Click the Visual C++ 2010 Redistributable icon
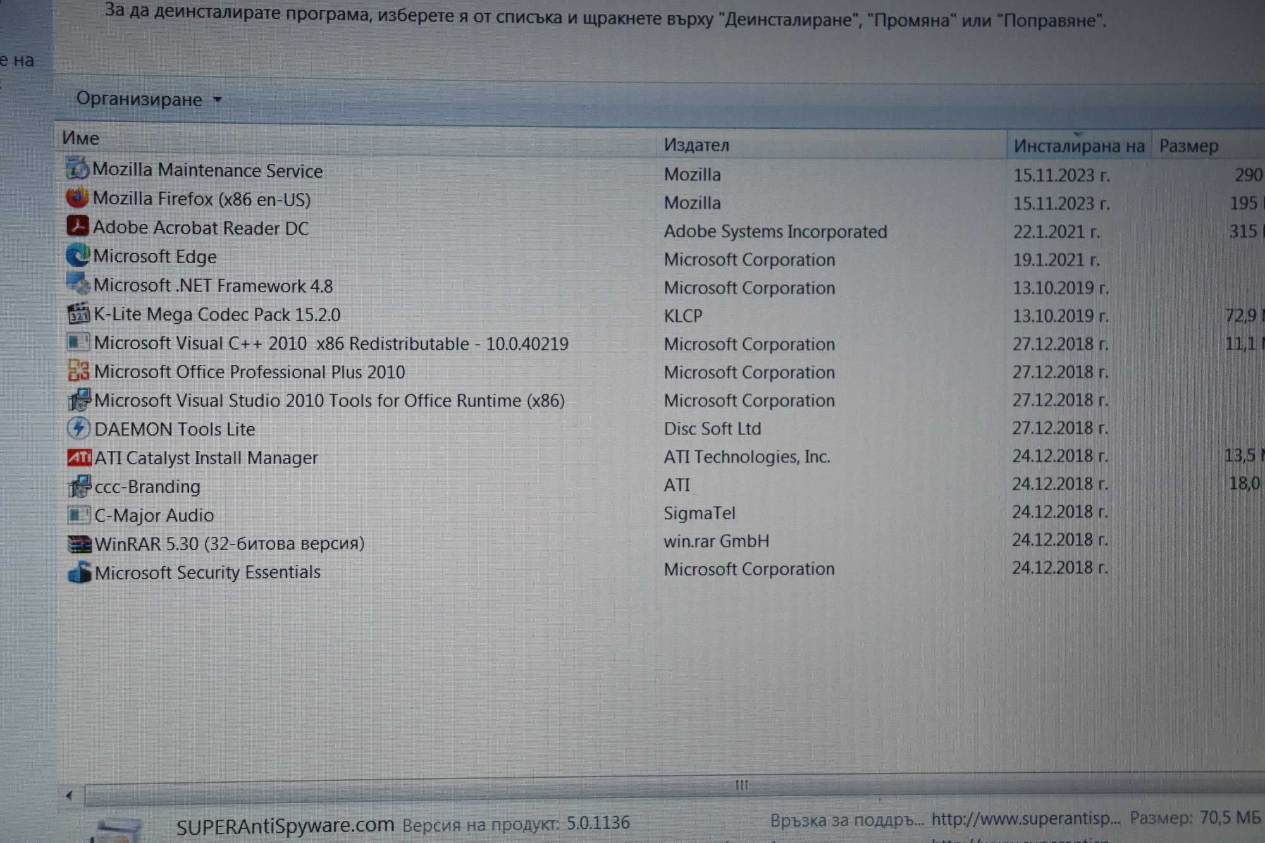 click(78, 342)
